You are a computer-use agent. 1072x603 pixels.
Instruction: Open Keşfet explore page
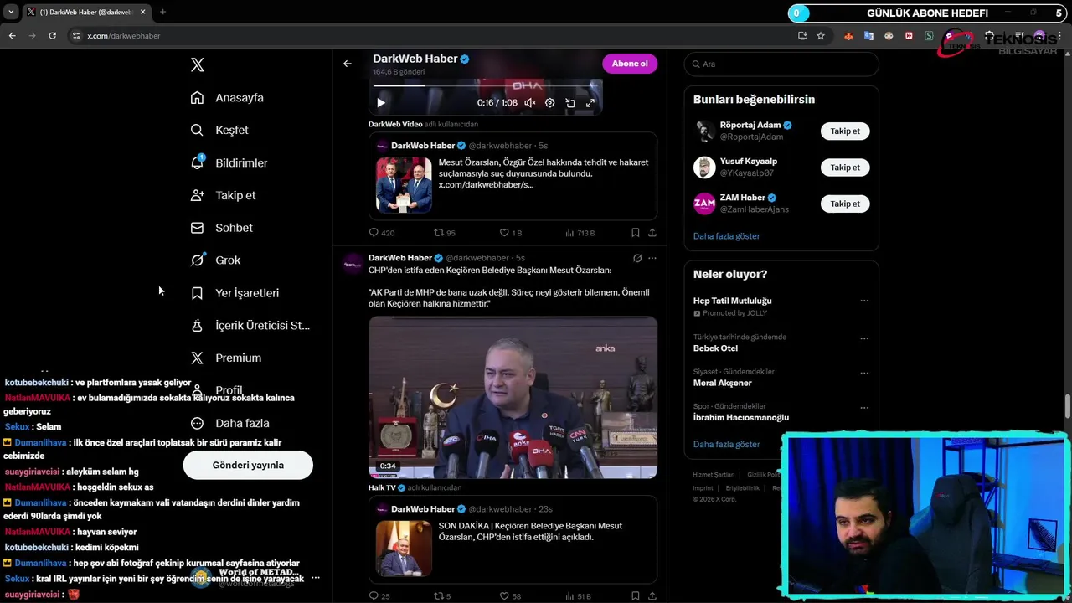coord(219,130)
